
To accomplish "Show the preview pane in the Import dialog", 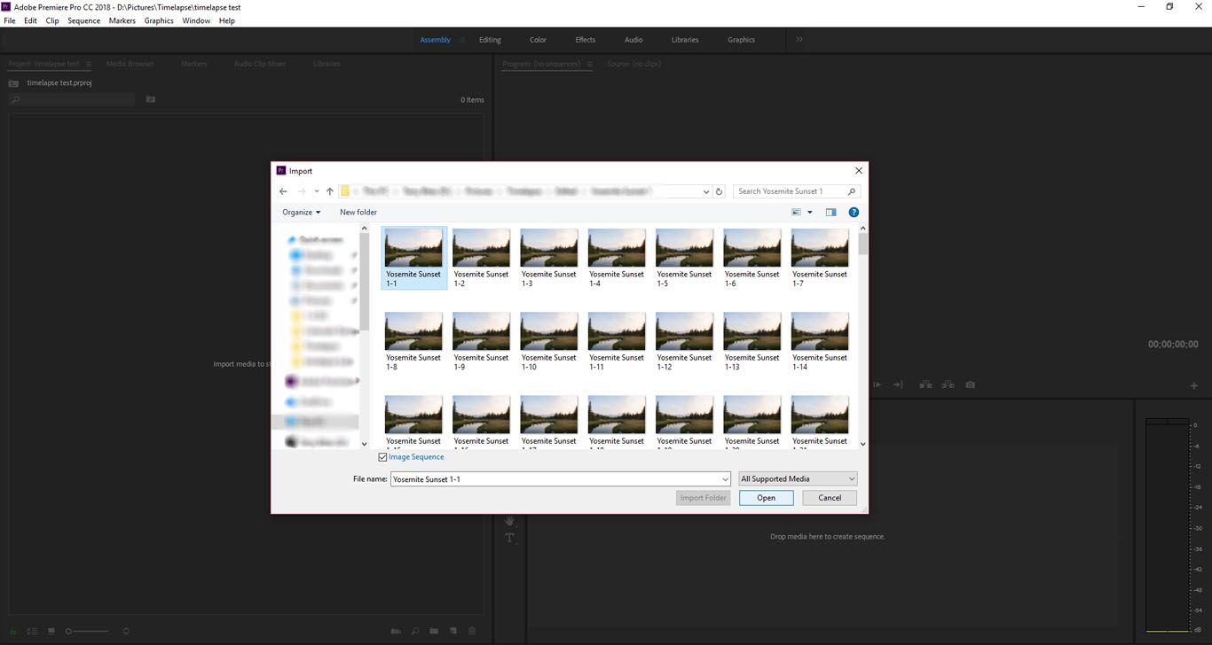I will (830, 213).
